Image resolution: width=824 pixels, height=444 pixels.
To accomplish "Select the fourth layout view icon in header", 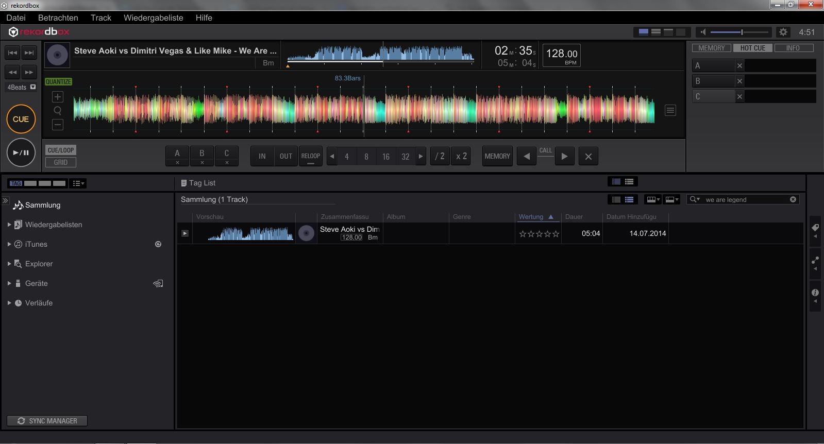I will (x=681, y=32).
